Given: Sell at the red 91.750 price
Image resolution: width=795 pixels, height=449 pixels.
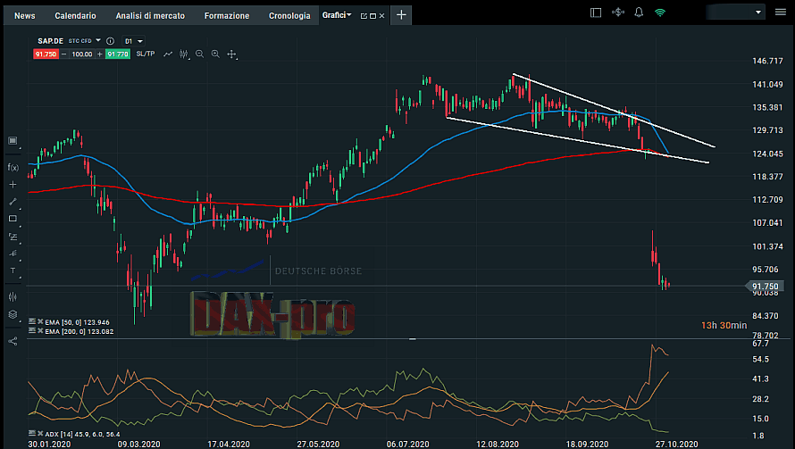Looking at the screenshot, I should (46, 54).
